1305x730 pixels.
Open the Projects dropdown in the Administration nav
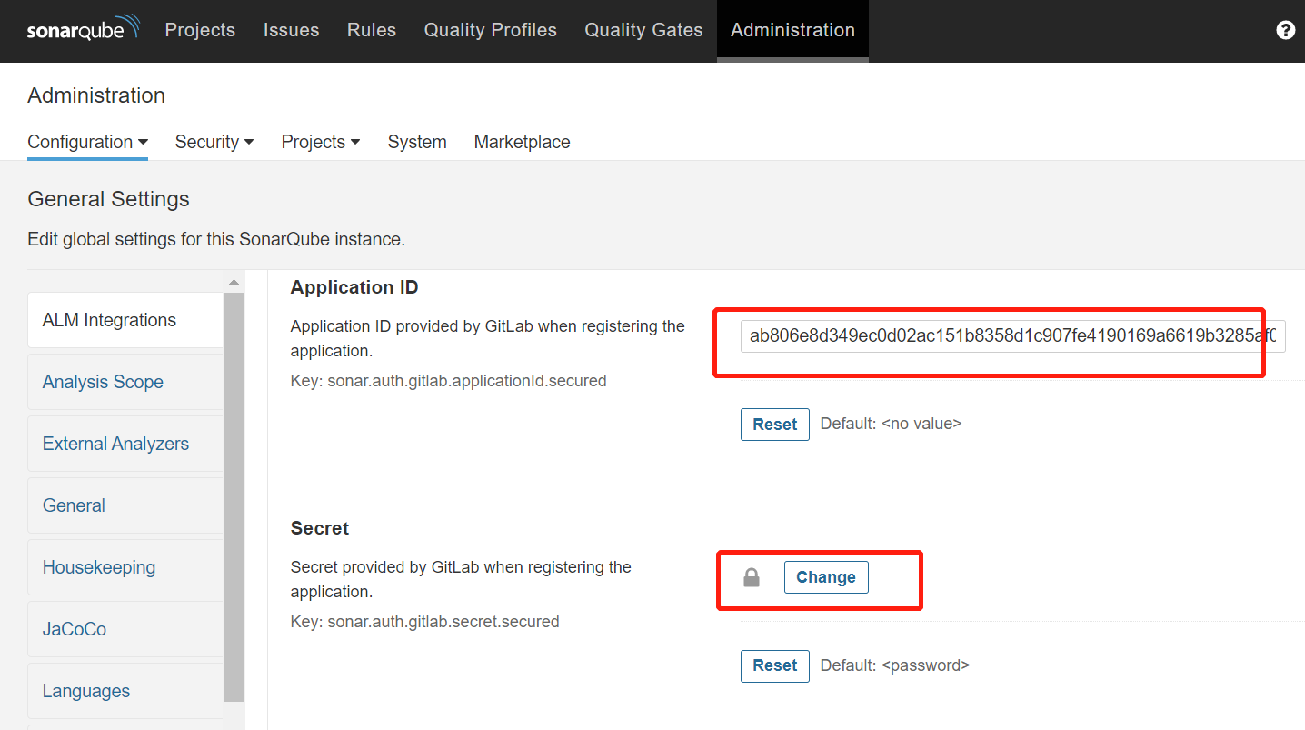320,142
